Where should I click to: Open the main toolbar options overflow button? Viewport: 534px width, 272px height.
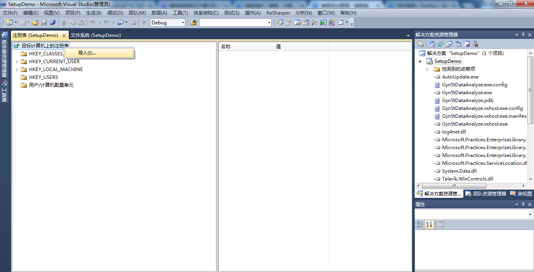352,24
